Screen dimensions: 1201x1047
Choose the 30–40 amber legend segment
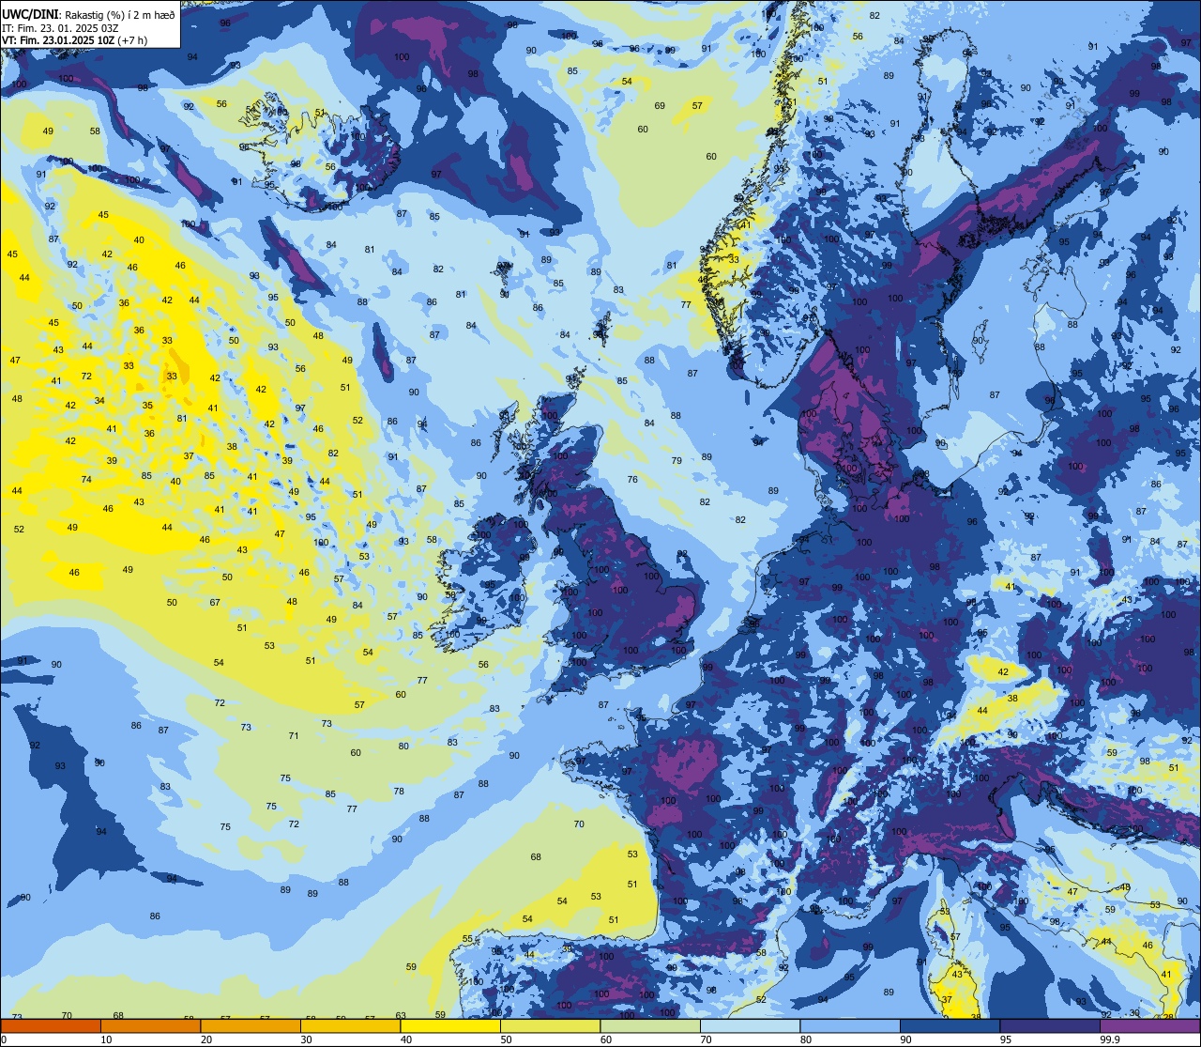(x=351, y=1026)
